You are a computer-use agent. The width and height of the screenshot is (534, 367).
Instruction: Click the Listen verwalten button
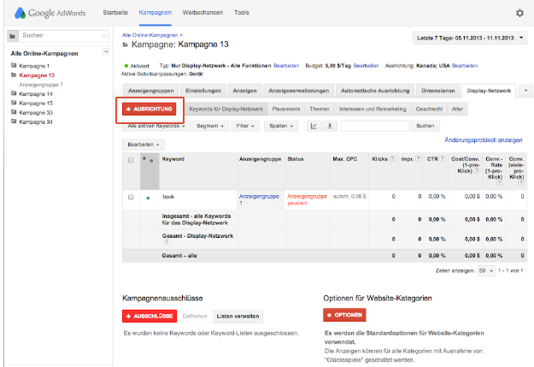tap(238, 317)
